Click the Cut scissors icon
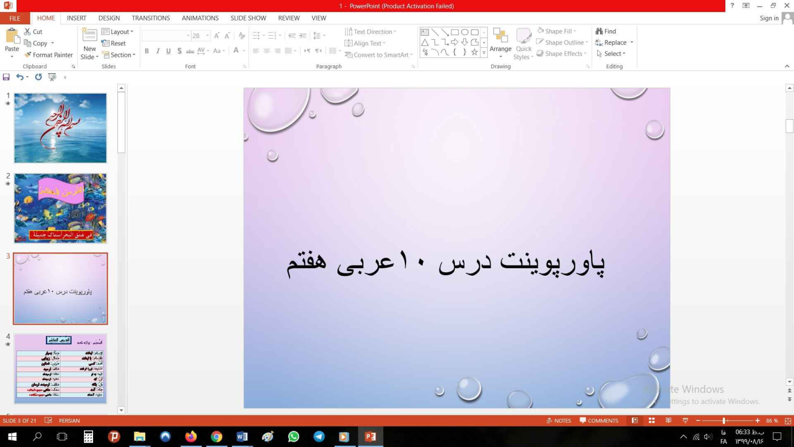The height and width of the screenshot is (447, 794). 28,32
